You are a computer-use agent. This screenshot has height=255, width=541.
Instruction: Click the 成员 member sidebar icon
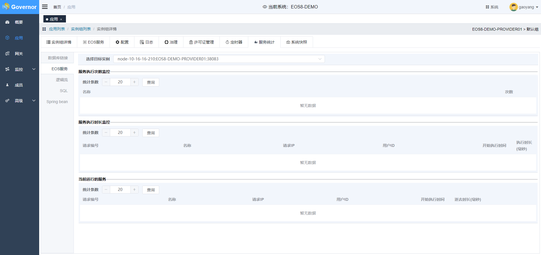click(7, 85)
